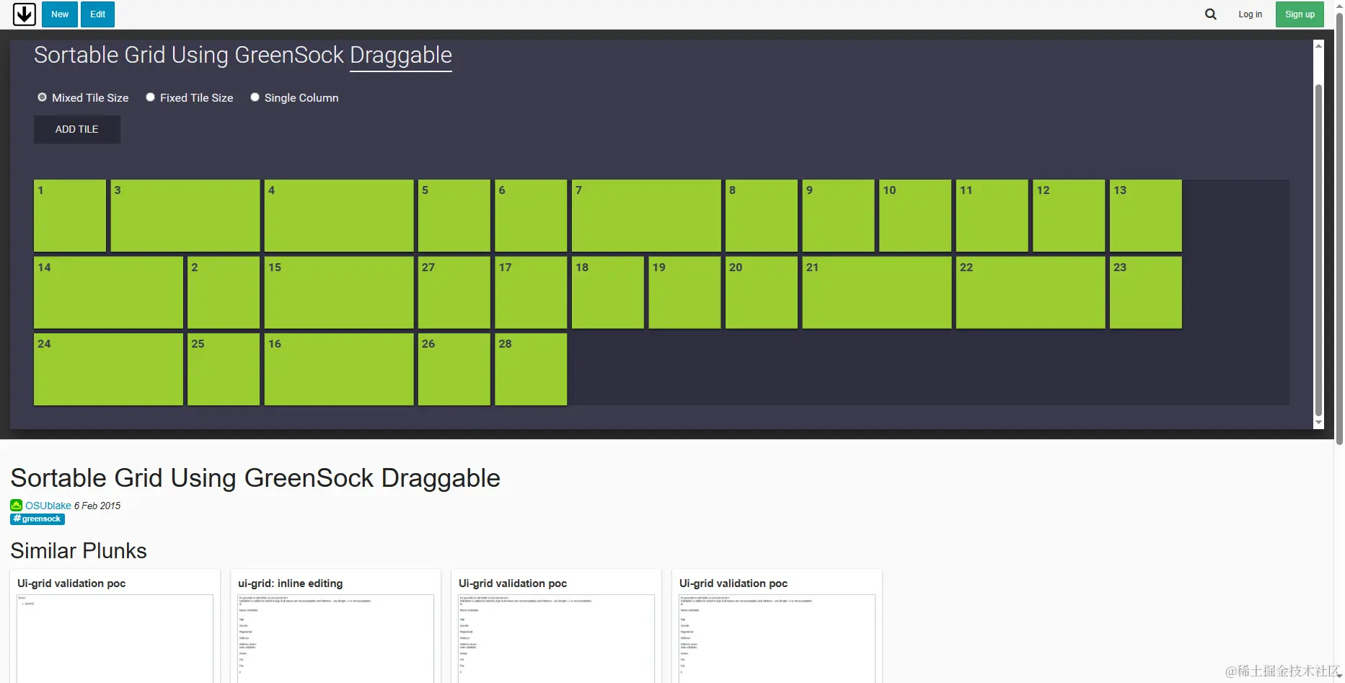Click tile number 23
The width and height of the screenshot is (1345, 683).
tap(1146, 293)
